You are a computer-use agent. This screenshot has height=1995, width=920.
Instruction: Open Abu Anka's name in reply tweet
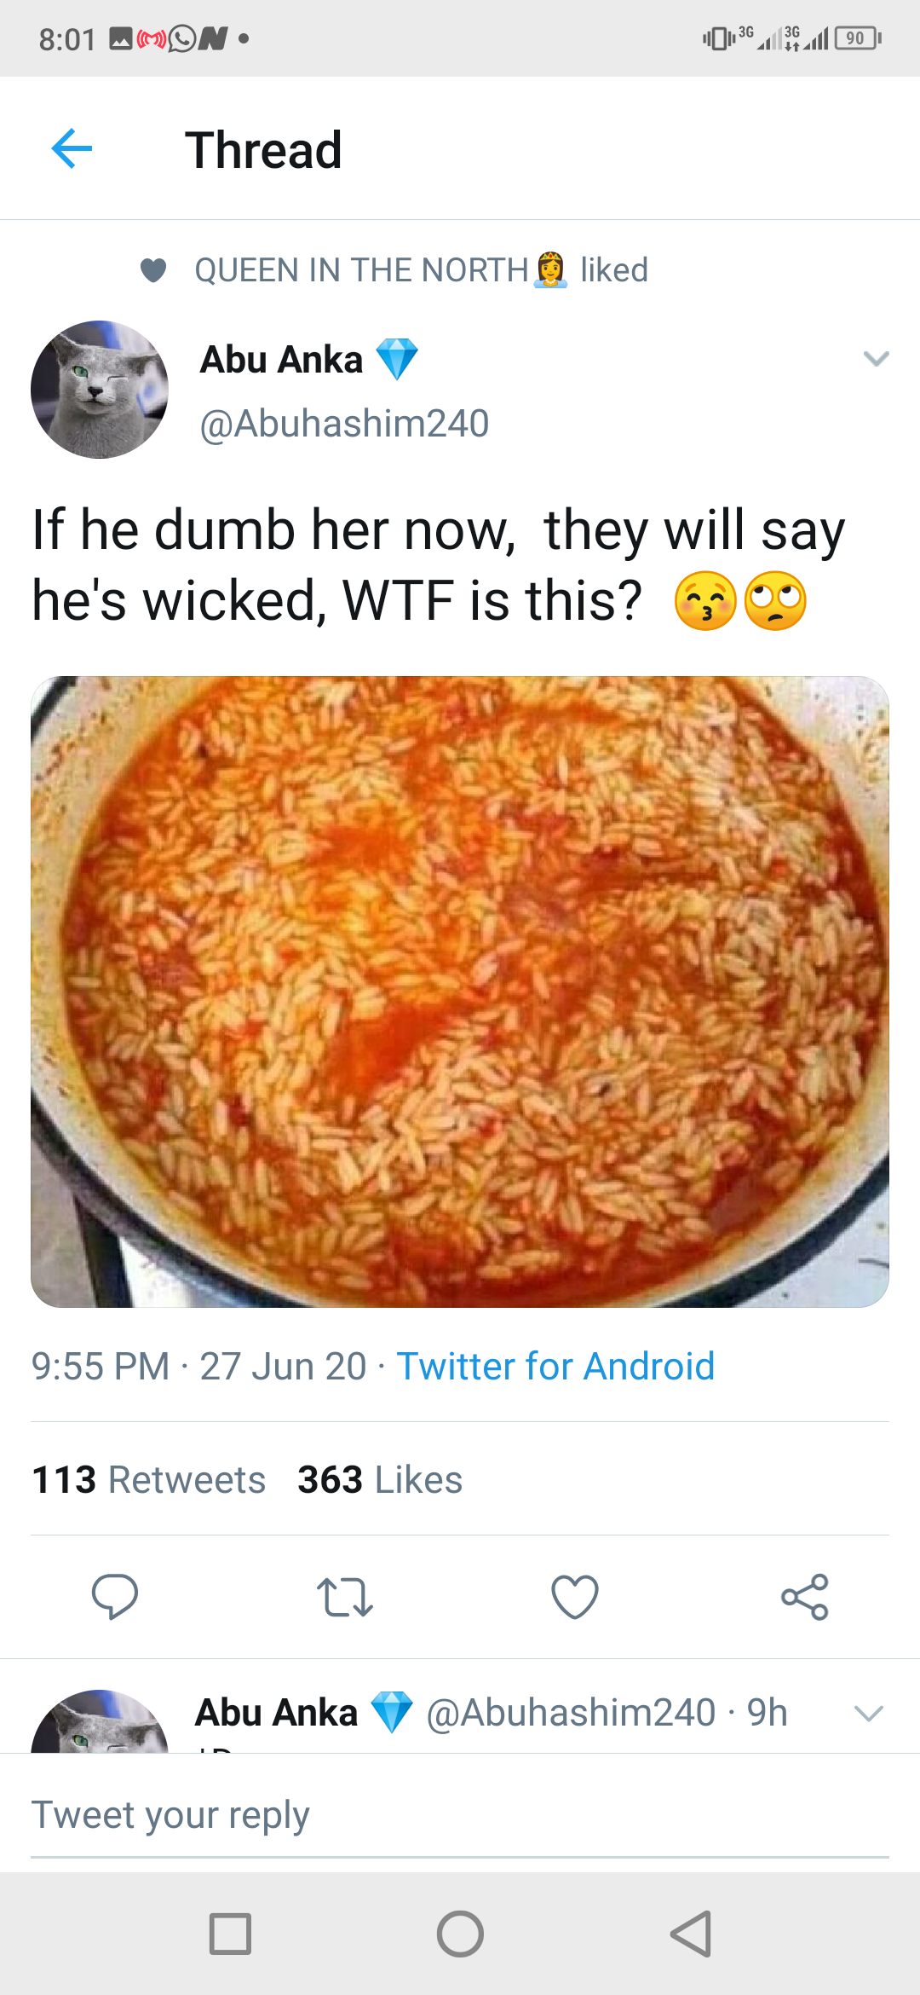277,1713
